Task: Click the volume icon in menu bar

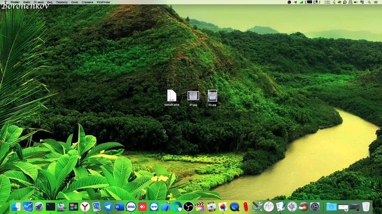Action: point(356,2)
